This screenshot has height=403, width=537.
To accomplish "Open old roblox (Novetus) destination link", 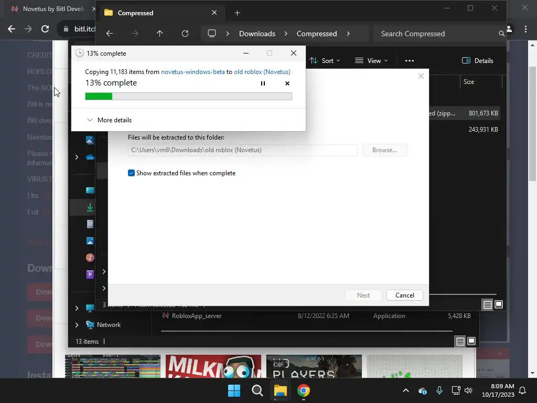I will 262,71.
